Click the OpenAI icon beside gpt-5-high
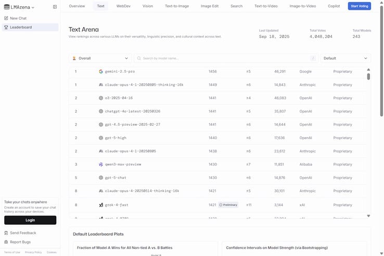 click(x=100, y=138)
